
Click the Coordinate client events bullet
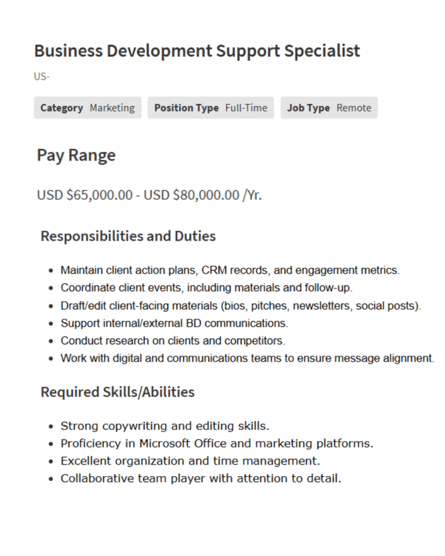tap(206, 287)
